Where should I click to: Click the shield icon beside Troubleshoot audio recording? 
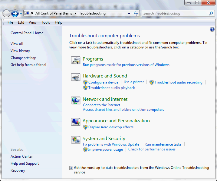click(x=152, y=82)
